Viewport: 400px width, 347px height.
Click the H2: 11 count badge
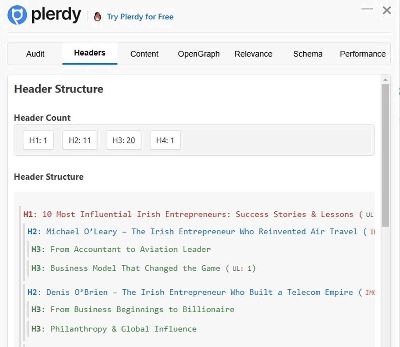coord(80,140)
